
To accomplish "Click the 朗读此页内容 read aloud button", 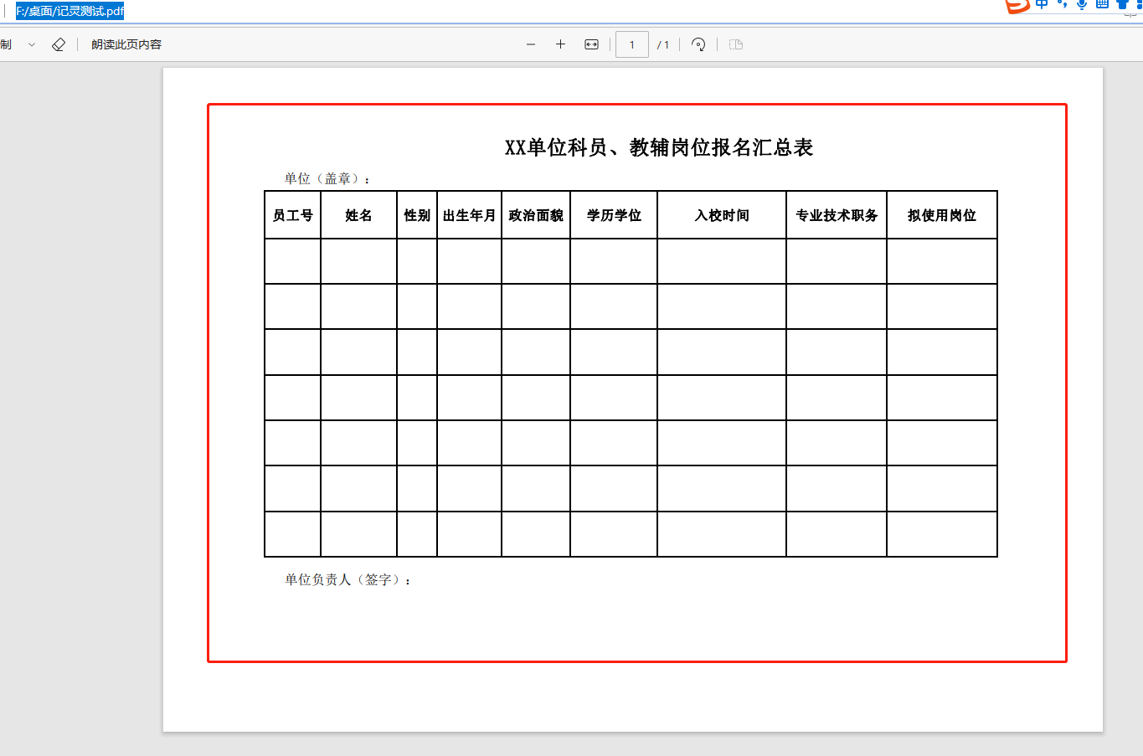I will [x=126, y=44].
